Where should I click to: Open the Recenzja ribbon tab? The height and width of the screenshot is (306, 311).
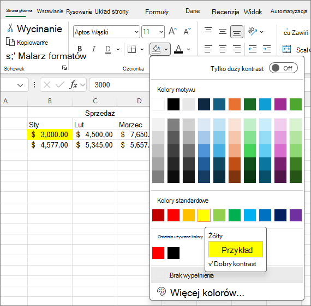point(225,11)
